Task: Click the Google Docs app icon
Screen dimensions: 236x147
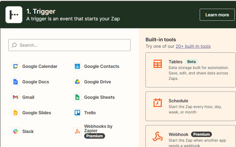Action: (15, 82)
